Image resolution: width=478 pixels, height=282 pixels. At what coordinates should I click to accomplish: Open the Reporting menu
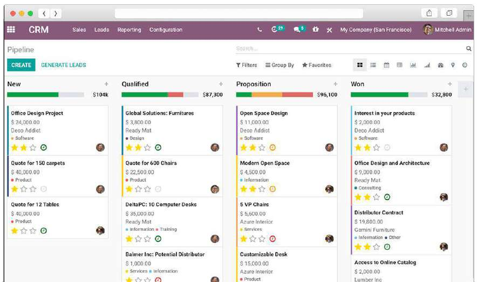(x=129, y=30)
